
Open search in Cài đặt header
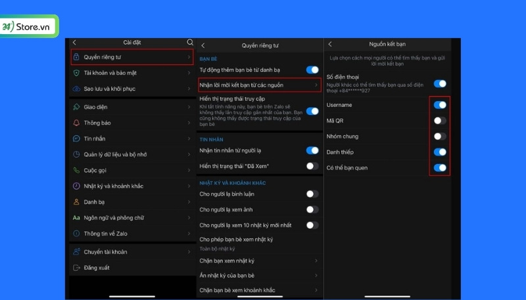(x=190, y=42)
